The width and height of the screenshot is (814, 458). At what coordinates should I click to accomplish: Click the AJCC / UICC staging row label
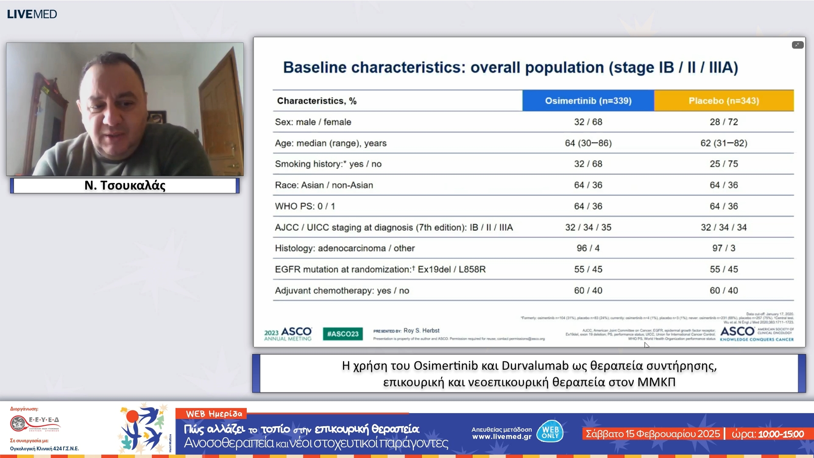tap(394, 228)
